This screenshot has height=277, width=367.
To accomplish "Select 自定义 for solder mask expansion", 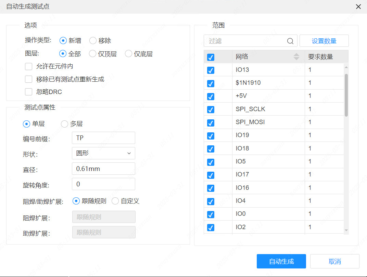I will click(115, 201).
